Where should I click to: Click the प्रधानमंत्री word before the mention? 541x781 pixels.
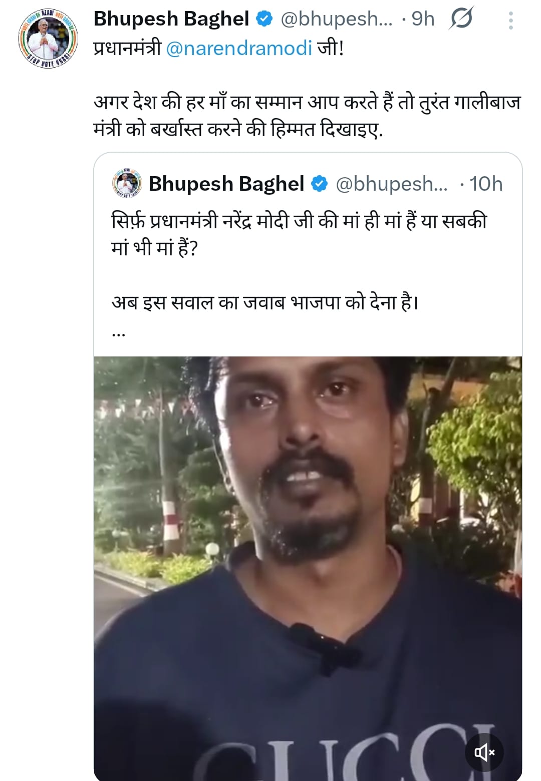(127, 49)
